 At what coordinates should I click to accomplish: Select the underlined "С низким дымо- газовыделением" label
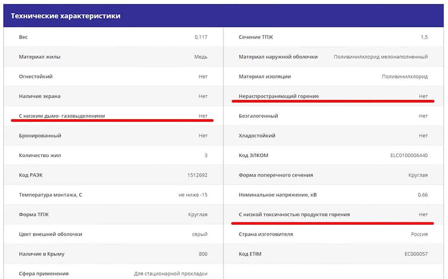click(x=62, y=116)
